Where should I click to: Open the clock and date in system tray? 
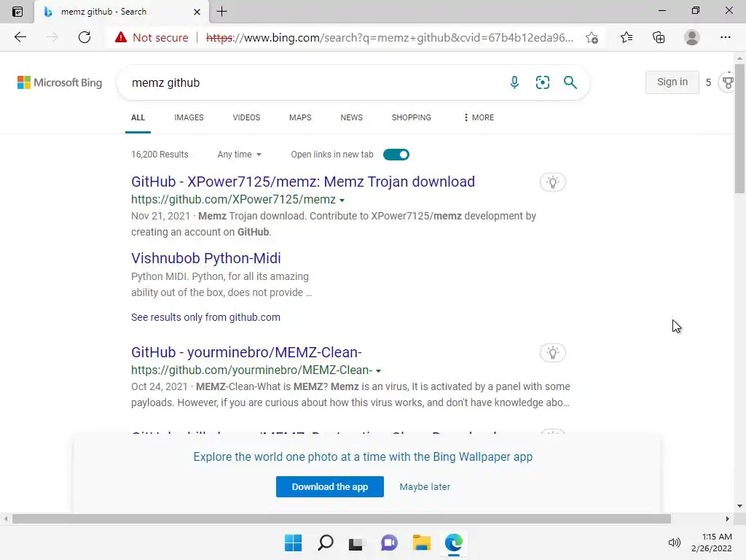[712, 542]
